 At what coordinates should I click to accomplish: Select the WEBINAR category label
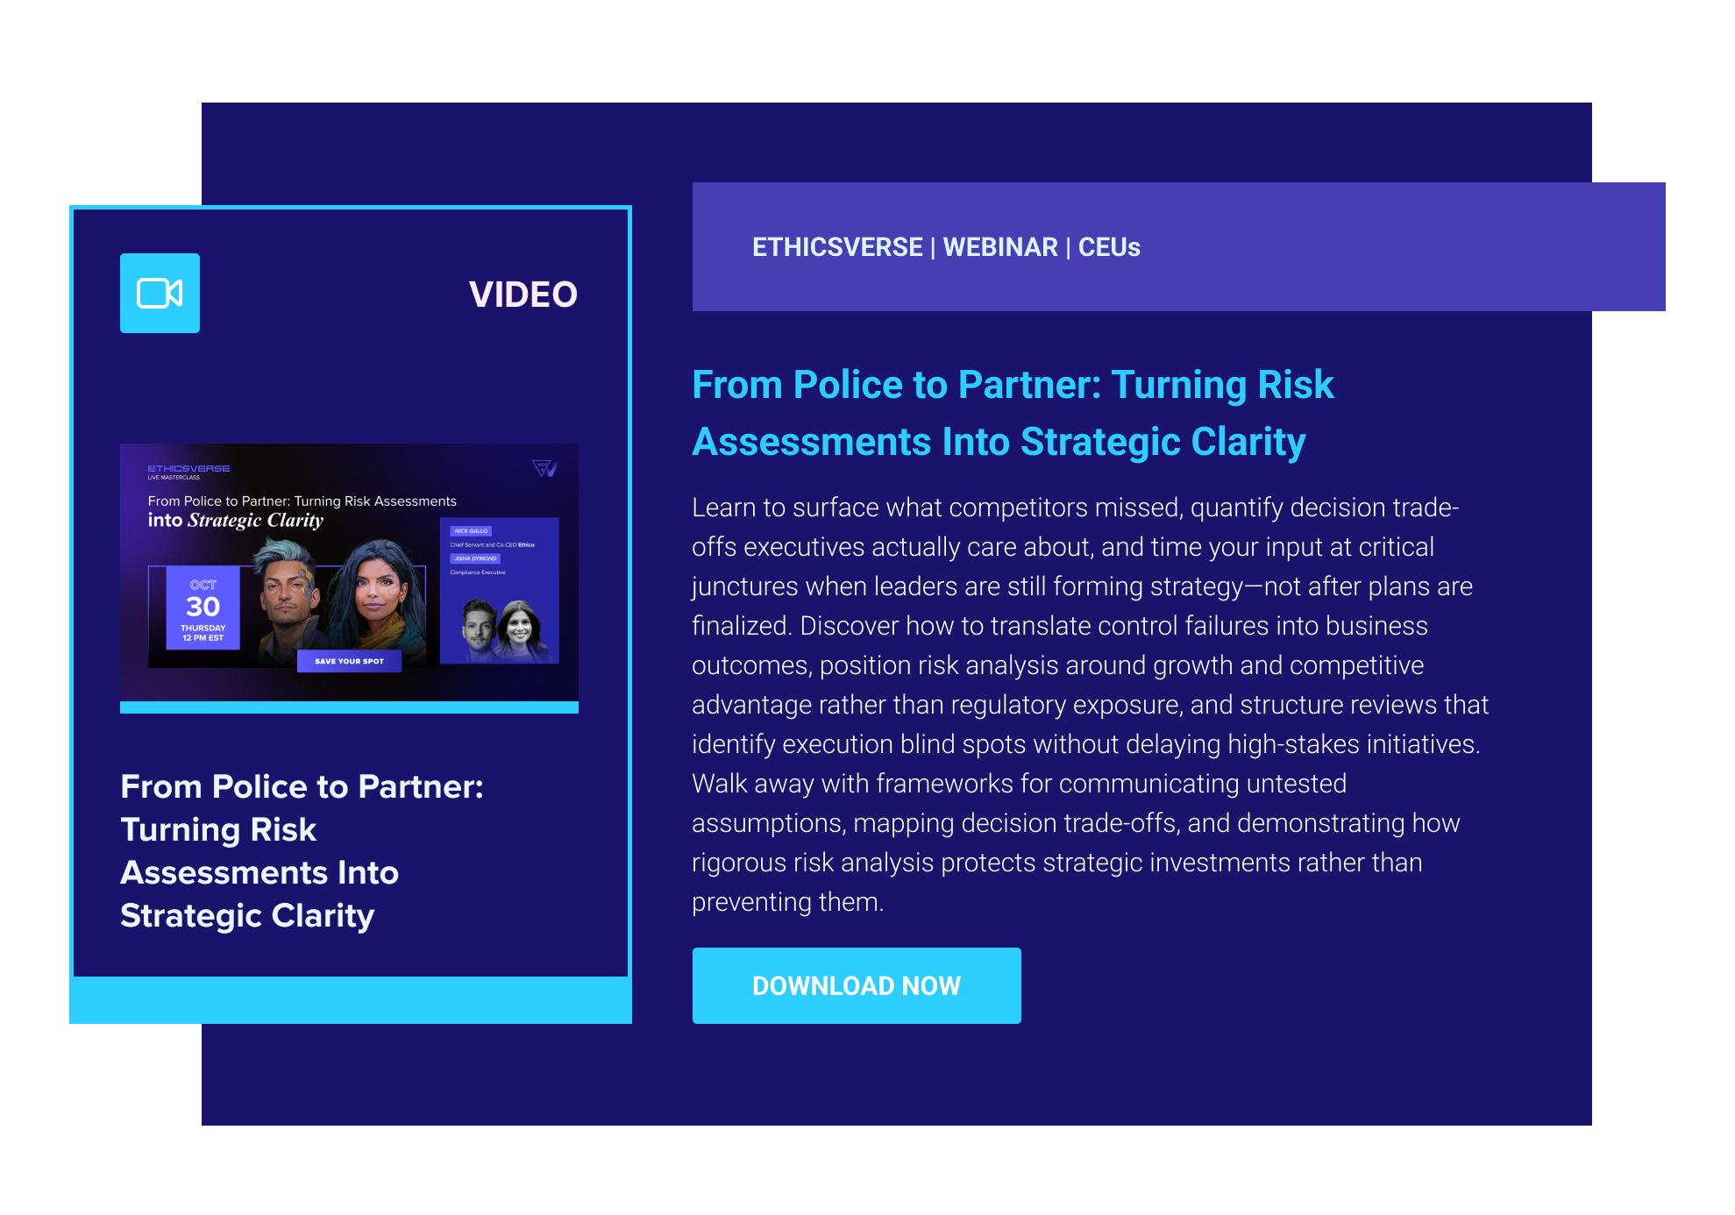click(x=999, y=247)
